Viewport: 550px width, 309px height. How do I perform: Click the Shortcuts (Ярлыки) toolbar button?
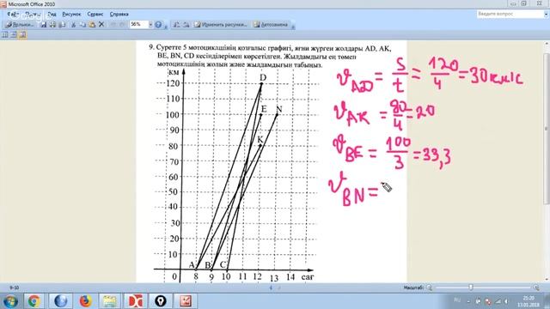pyautogui.click(x=20, y=25)
